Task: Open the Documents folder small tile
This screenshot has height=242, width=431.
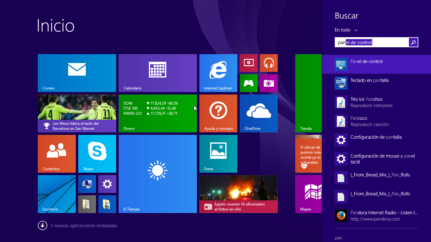Action: tap(87, 204)
